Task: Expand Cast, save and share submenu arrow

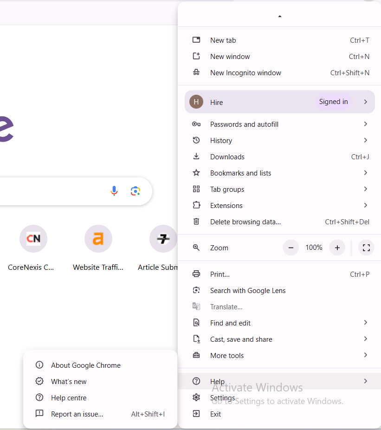Action: click(366, 339)
